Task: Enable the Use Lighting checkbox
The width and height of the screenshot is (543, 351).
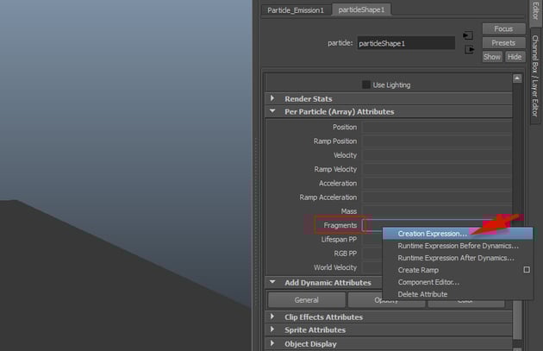Action: point(366,85)
